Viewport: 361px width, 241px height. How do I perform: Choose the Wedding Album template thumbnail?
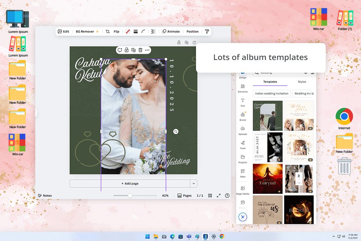click(x=299, y=116)
